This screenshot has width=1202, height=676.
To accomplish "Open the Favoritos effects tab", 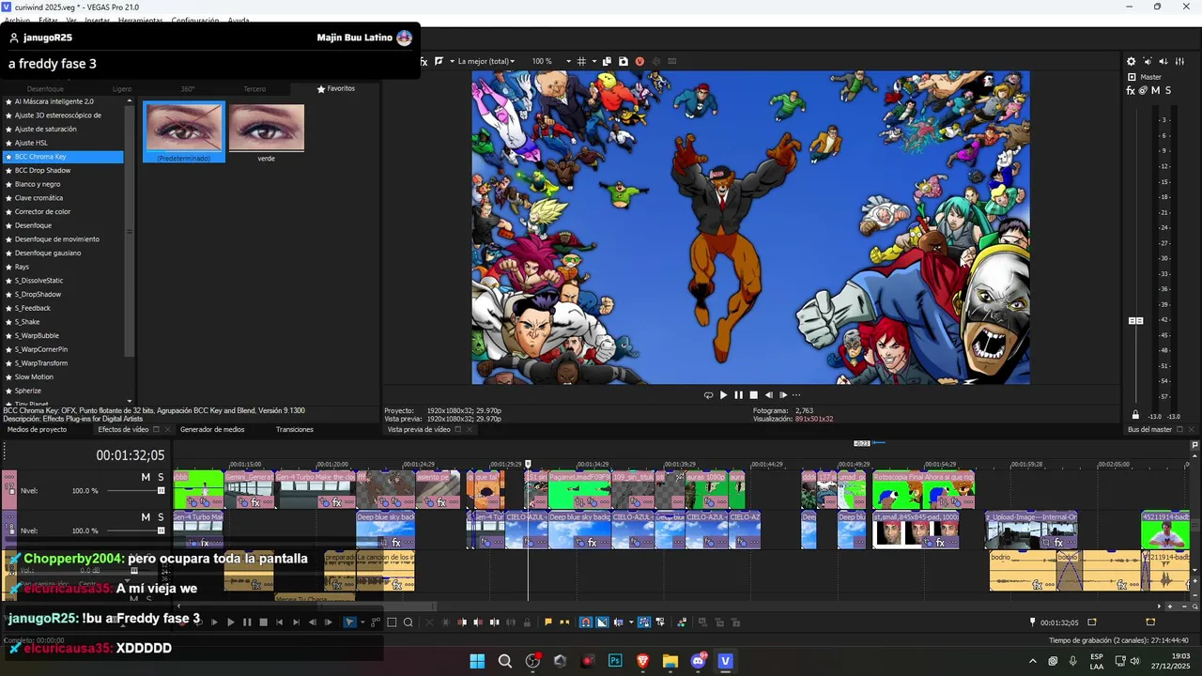I will click(336, 88).
